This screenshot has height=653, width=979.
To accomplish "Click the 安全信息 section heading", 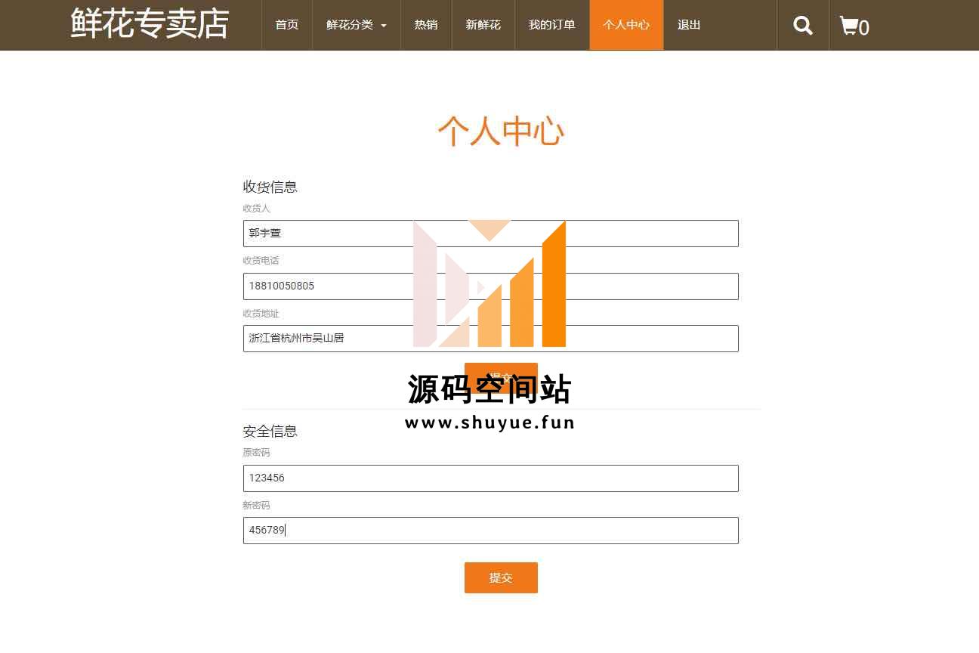I will pyautogui.click(x=270, y=432).
